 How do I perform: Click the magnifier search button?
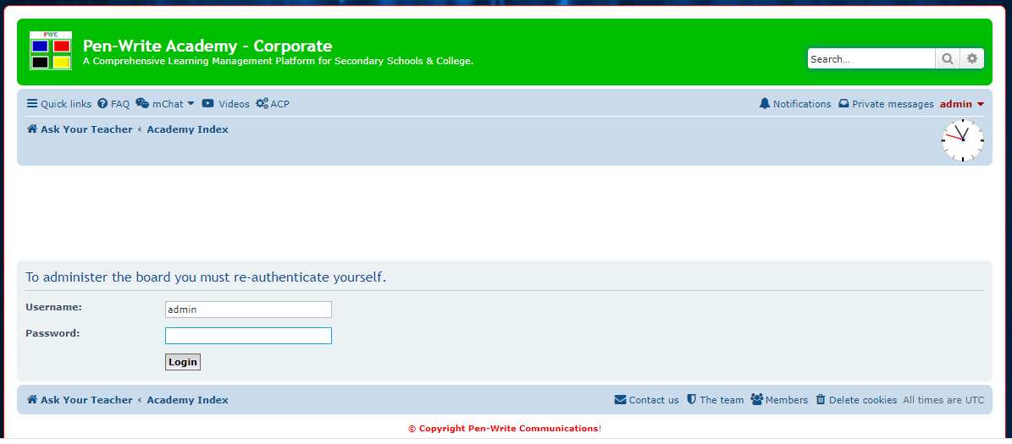coord(947,59)
